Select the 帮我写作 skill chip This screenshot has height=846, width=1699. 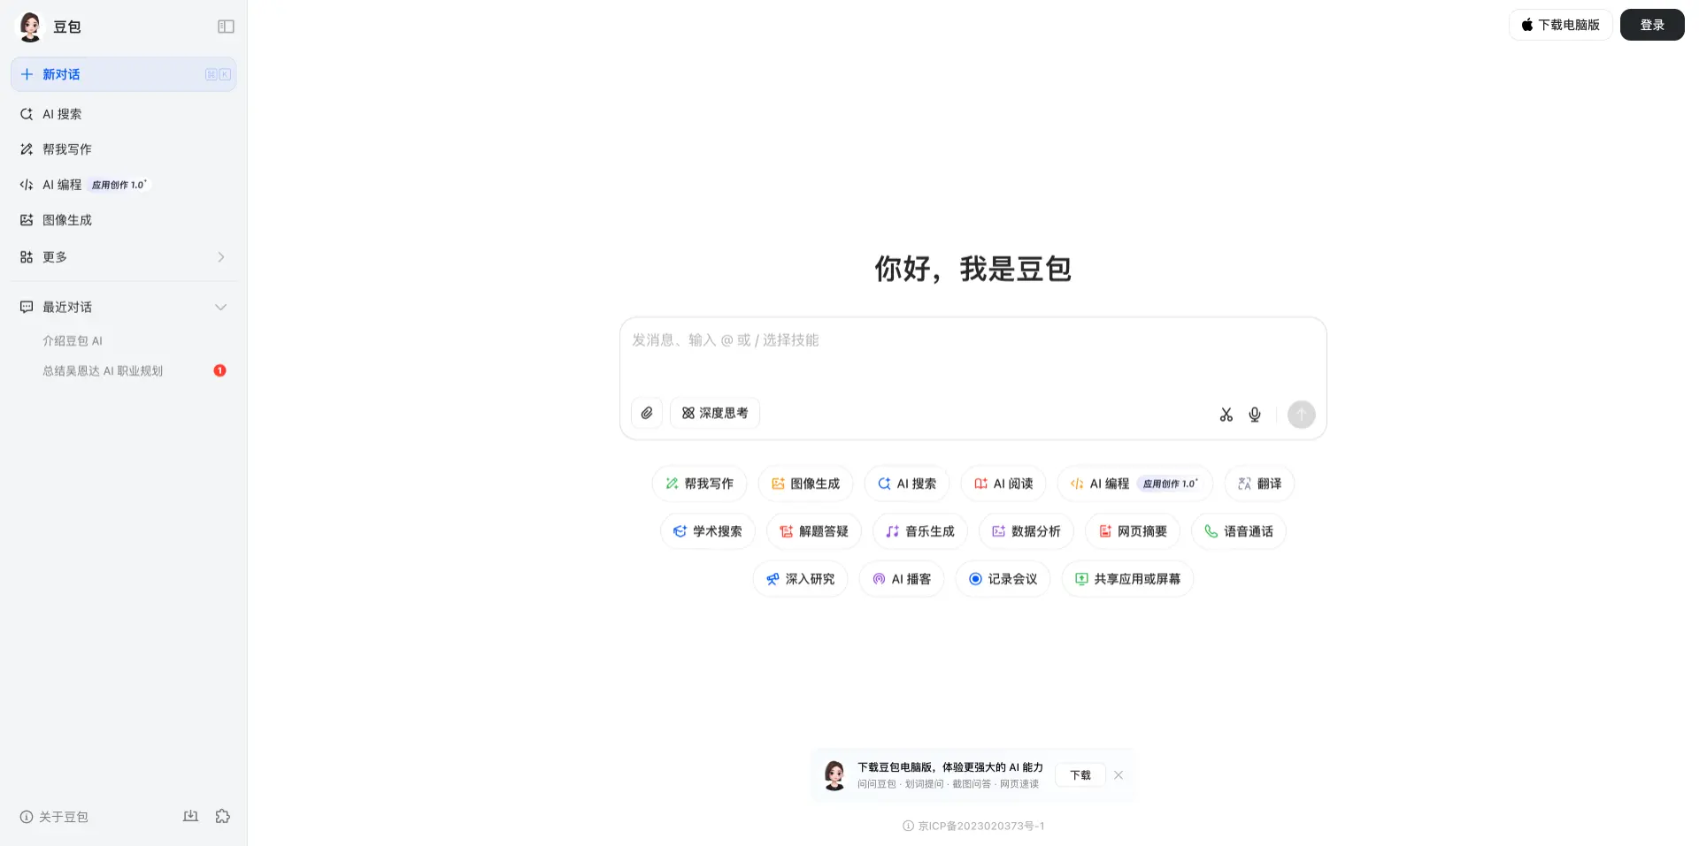tap(699, 484)
